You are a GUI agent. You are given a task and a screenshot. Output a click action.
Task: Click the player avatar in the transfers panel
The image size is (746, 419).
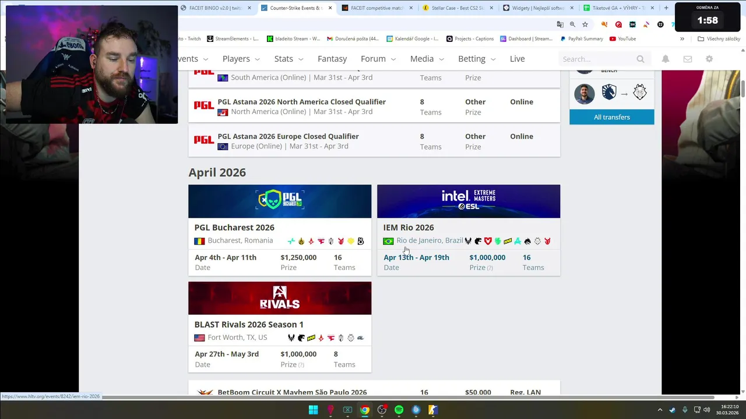coord(585,94)
